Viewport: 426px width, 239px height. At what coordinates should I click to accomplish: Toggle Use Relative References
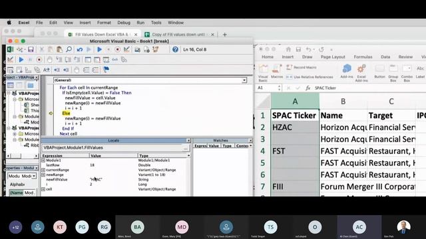310,77
